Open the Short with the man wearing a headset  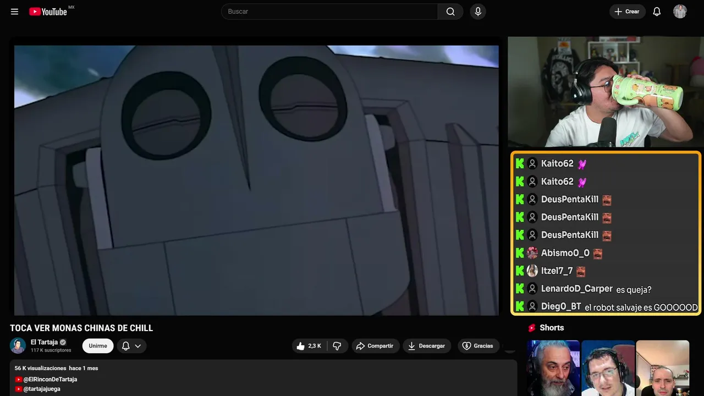point(608,368)
